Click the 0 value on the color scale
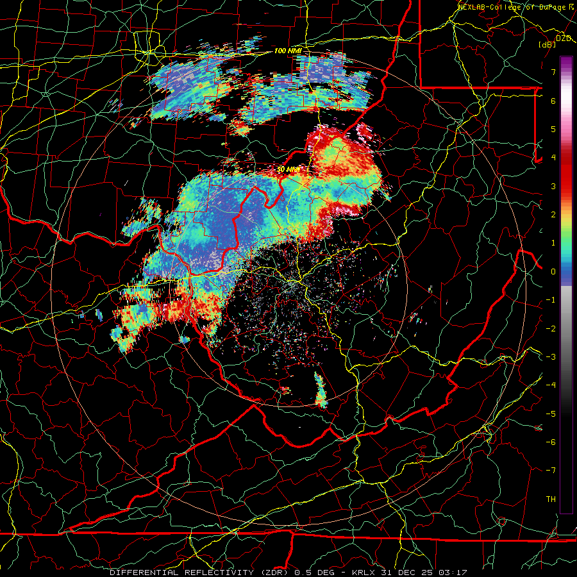The width and height of the screenshot is (577, 577). click(x=553, y=272)
